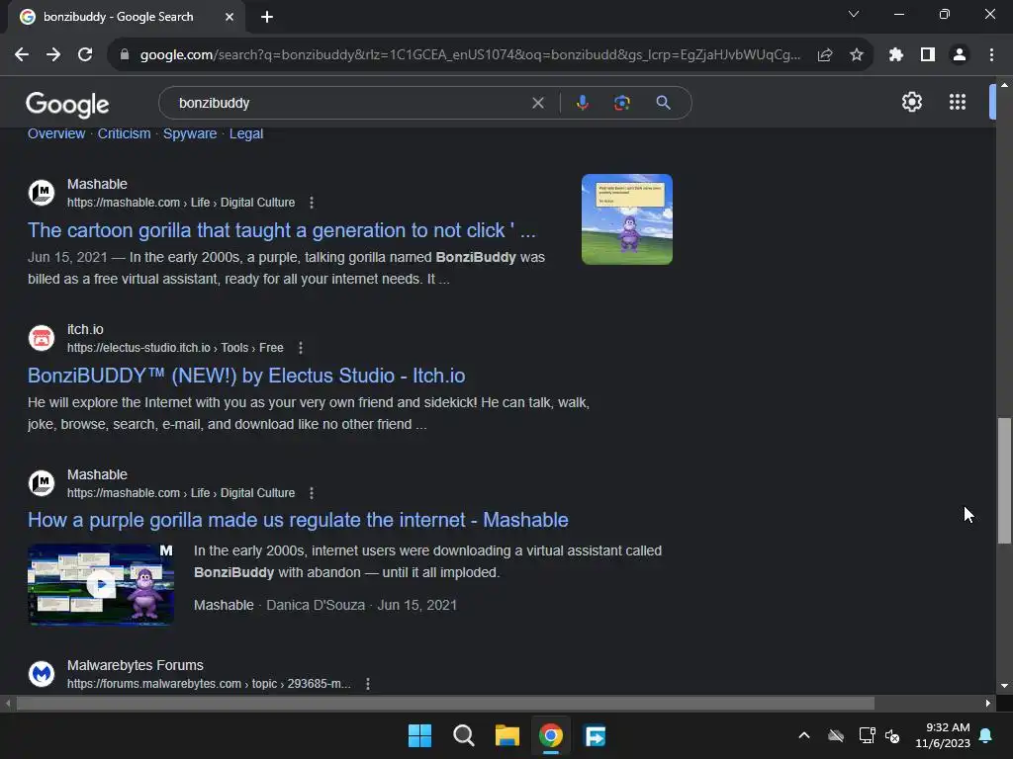Open second Mashable result options menu
The width and height of the screenshot is (1013, 759).
312,493
